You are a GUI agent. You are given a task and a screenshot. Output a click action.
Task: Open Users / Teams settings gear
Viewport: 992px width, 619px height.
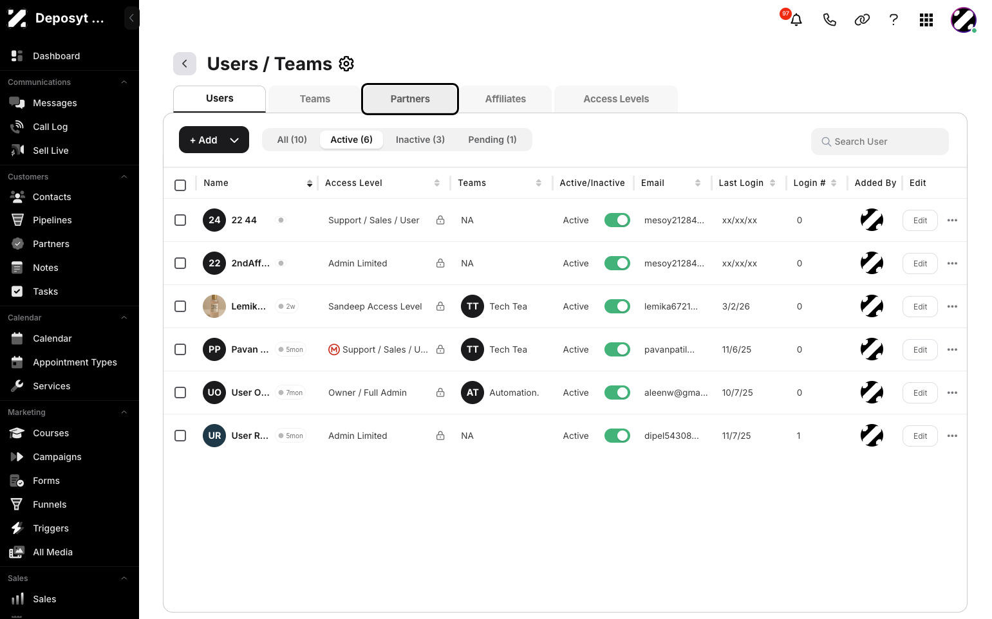pyautogui.click(x=346, y=64)
